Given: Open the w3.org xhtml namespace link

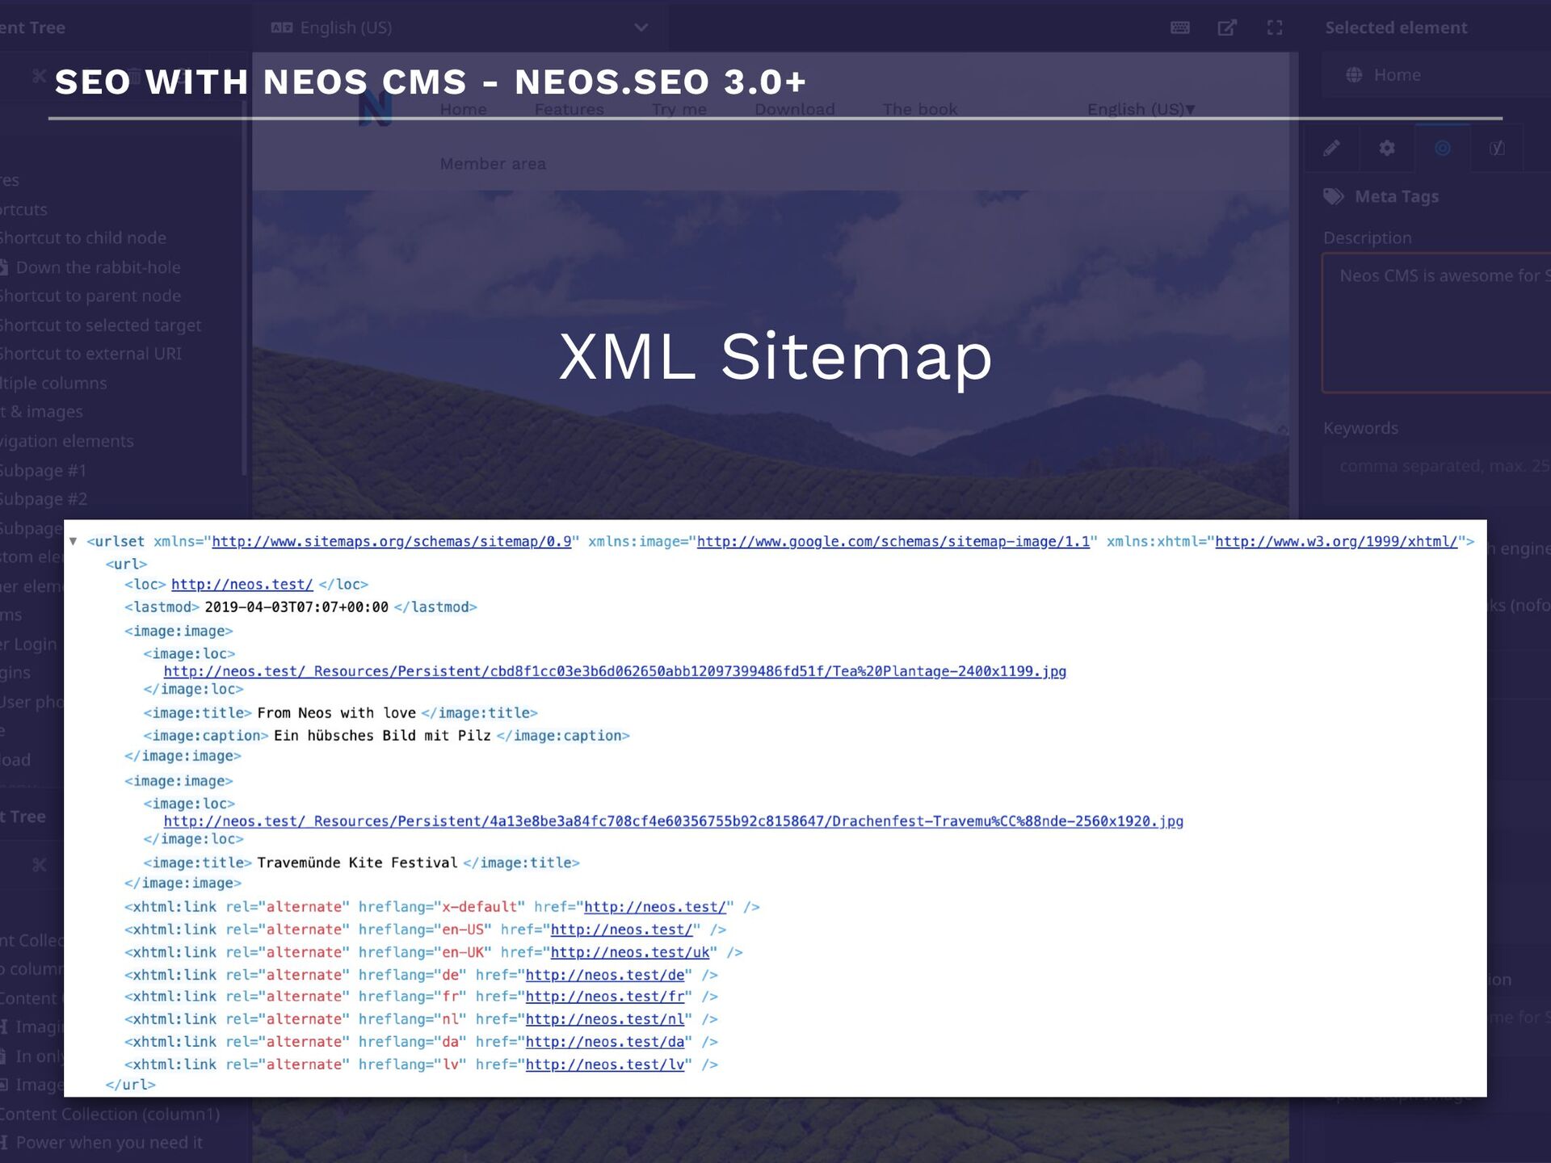Looking at the screenshot, I should click(1336, 542).
